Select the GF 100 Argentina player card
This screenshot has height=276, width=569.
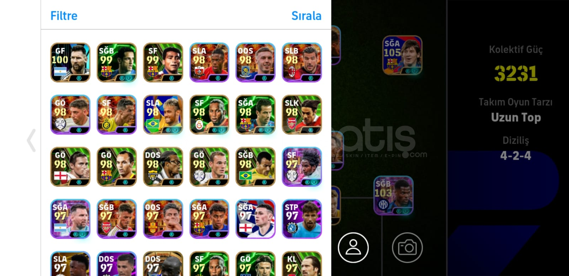[x=70, y=62]
